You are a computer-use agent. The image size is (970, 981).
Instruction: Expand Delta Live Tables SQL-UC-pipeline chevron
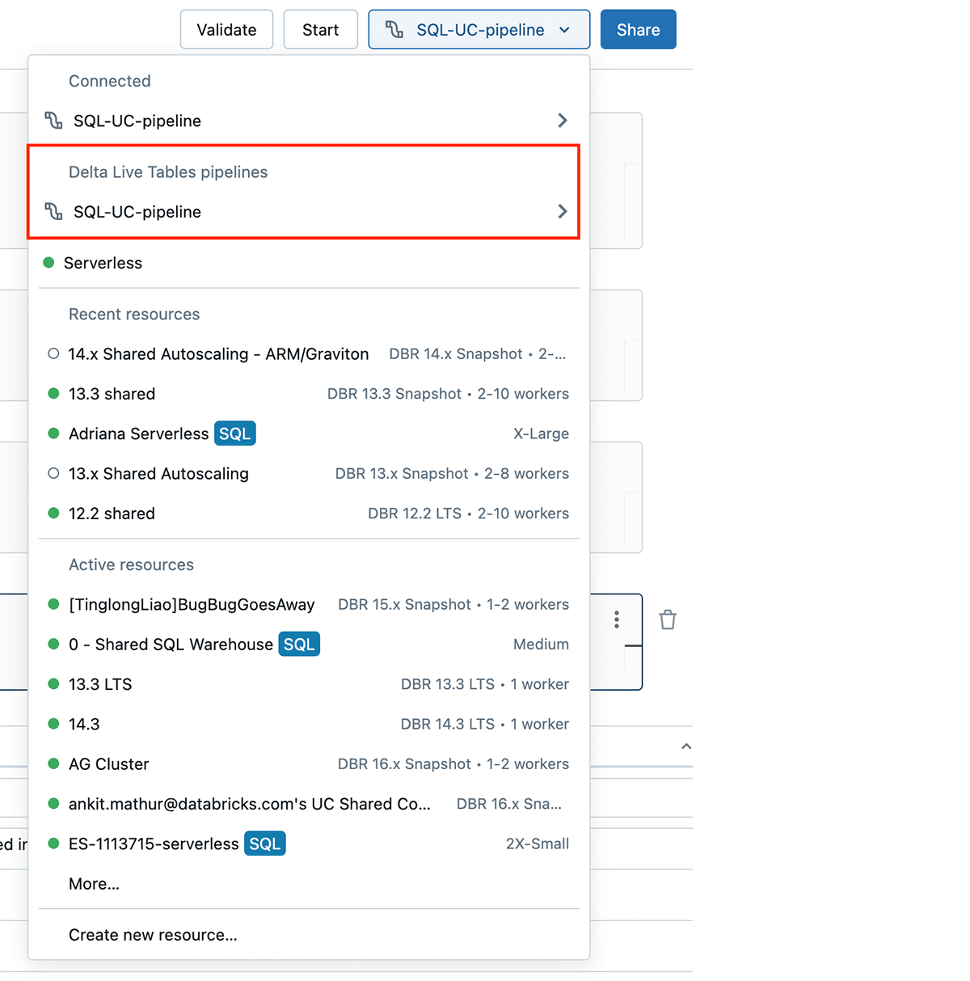tap(563, 212)
